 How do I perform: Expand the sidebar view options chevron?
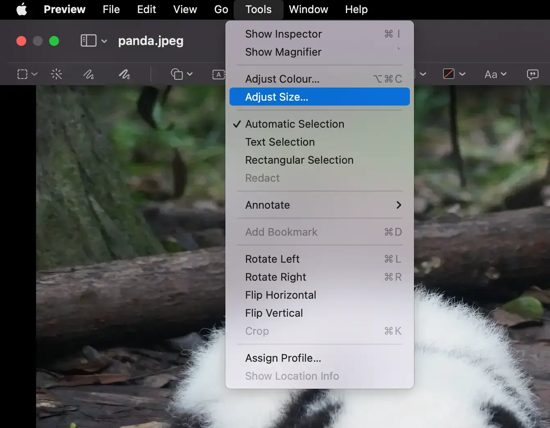tap(104, 41)
